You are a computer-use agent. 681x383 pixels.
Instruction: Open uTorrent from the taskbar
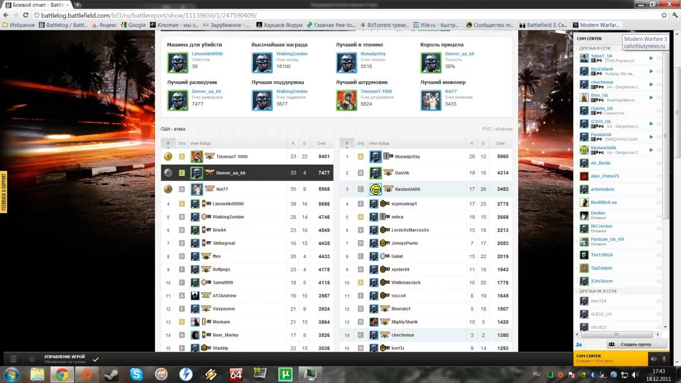285,374
